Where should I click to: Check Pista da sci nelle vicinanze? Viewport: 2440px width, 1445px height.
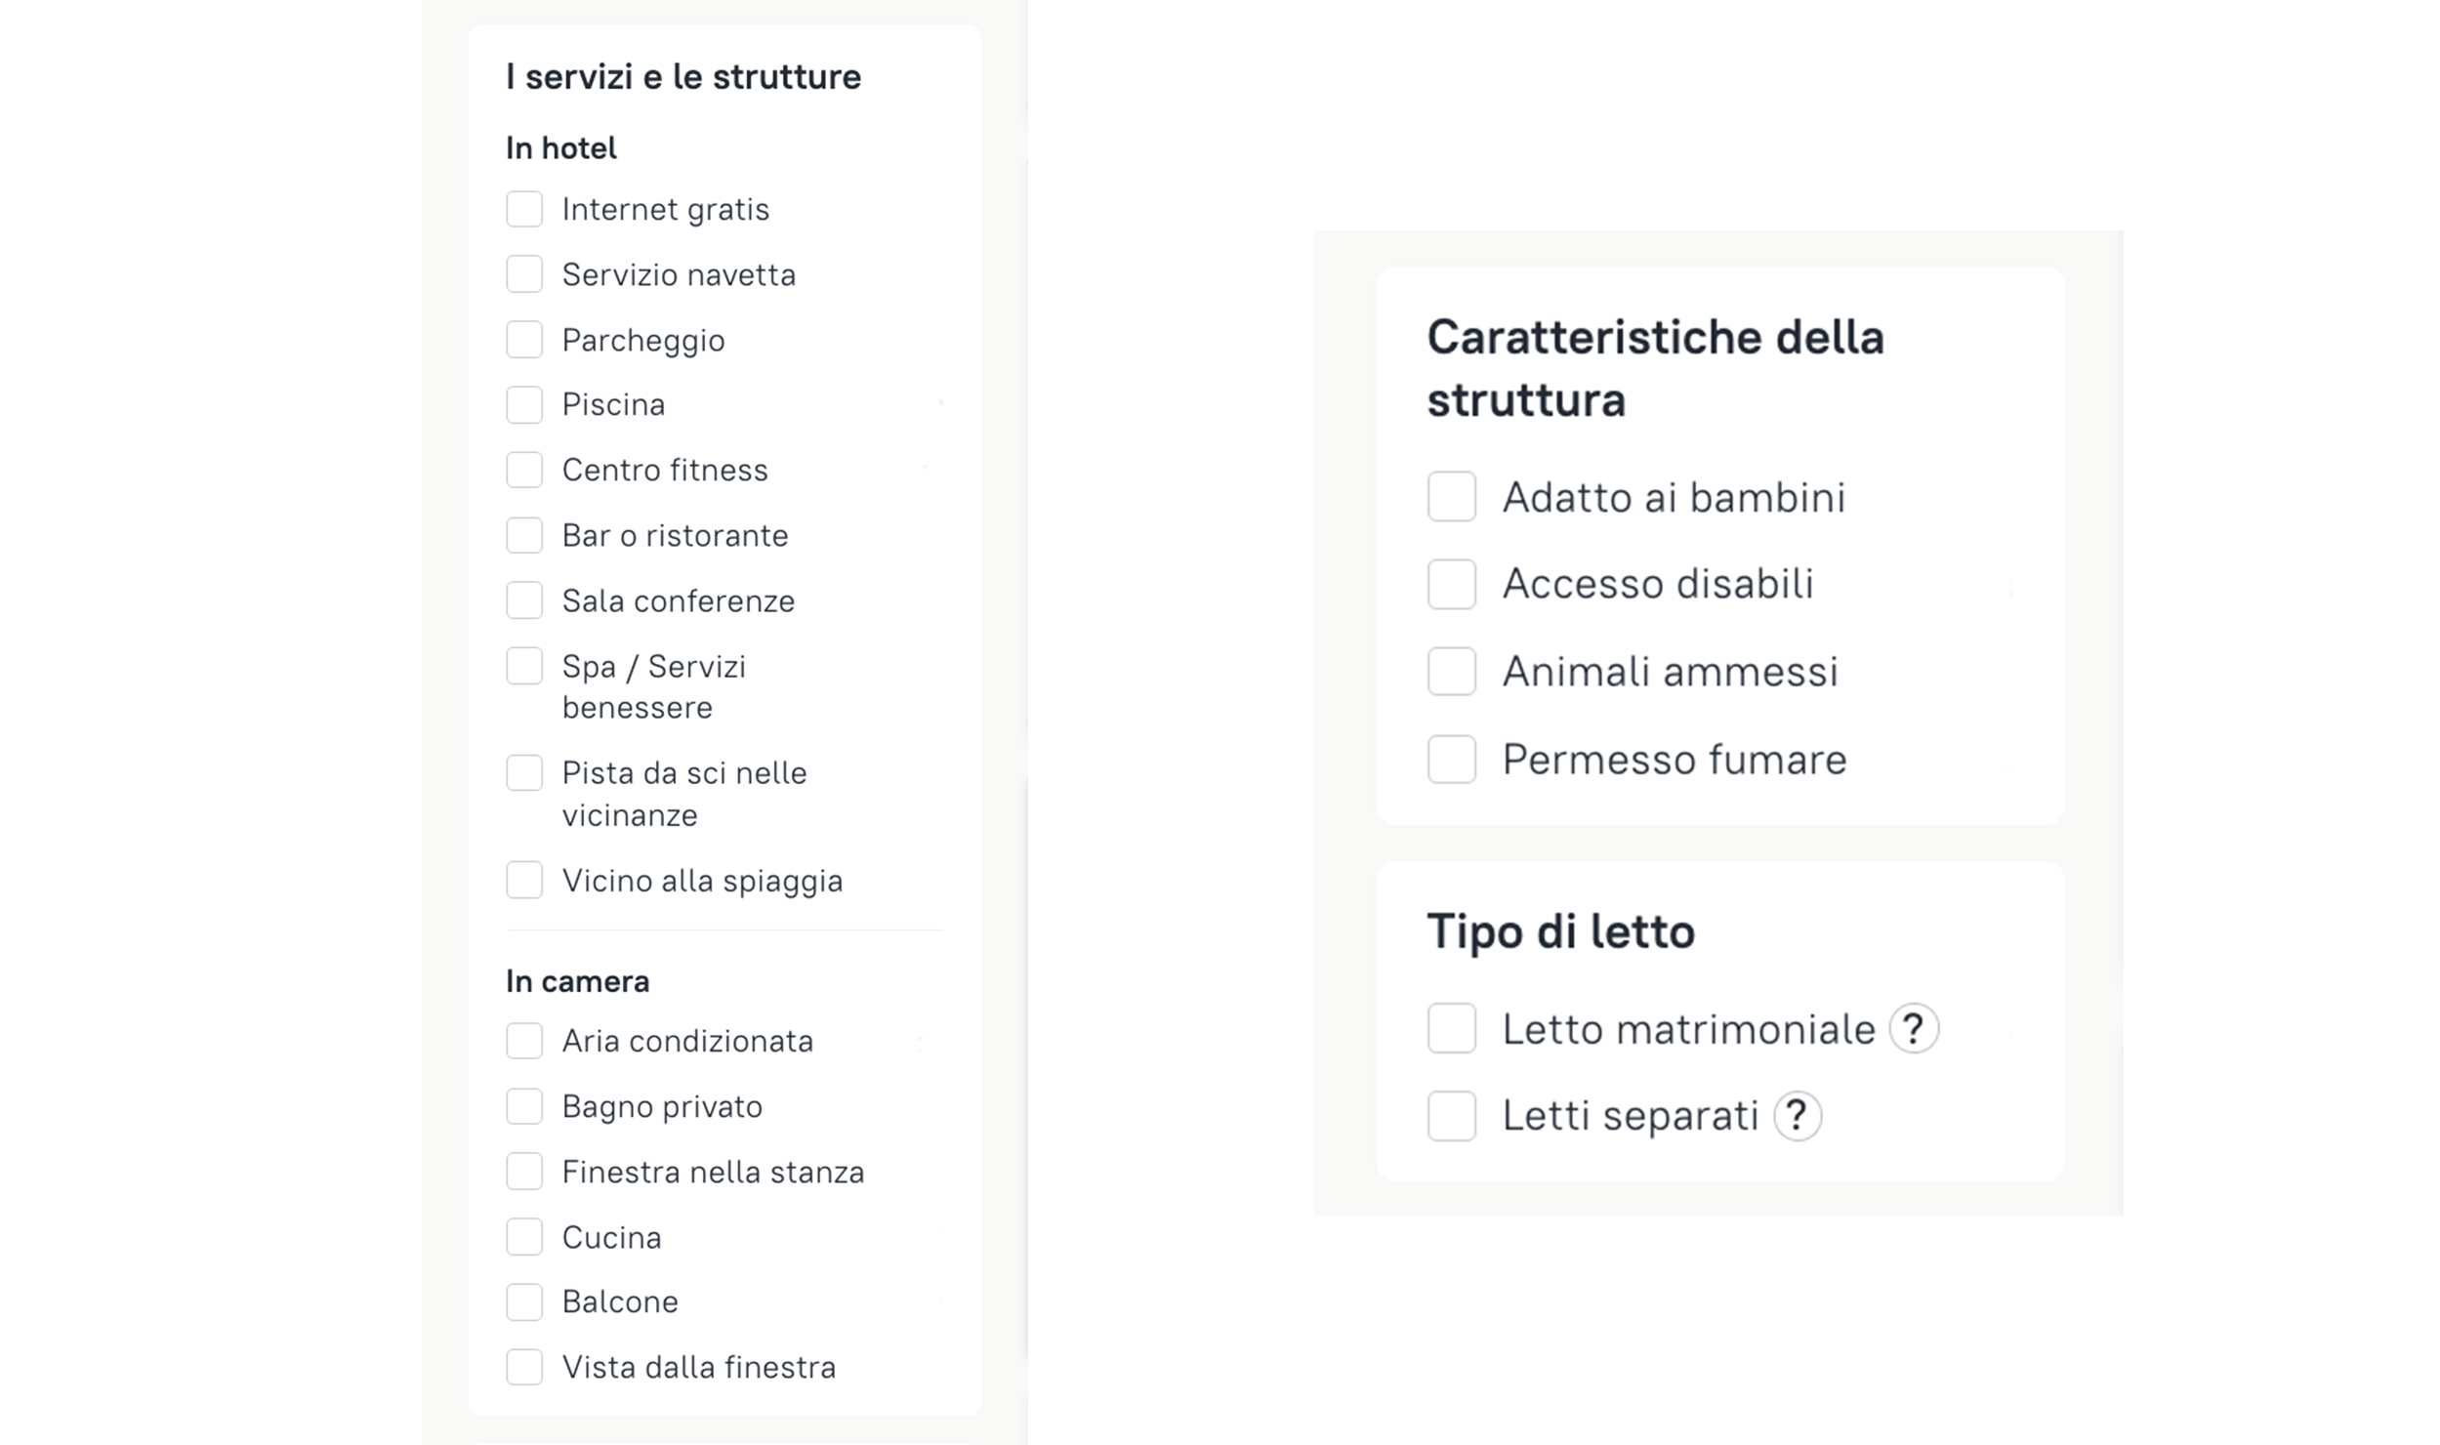point(524,773)
